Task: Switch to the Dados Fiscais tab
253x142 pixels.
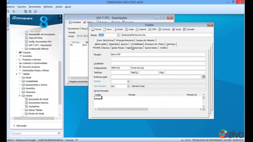Action: click(x=118, y=48)
